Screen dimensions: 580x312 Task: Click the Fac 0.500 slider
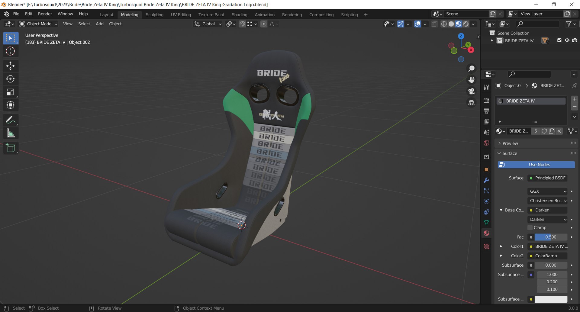(x=551, y=237)
